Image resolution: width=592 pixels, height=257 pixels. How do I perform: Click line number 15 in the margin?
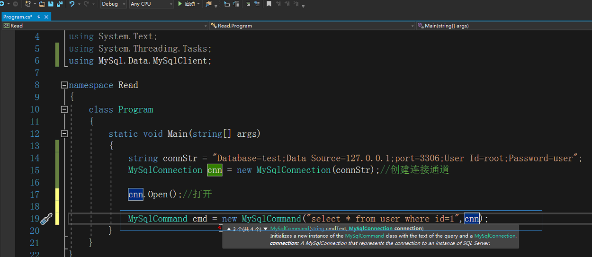tap(34, 170)
